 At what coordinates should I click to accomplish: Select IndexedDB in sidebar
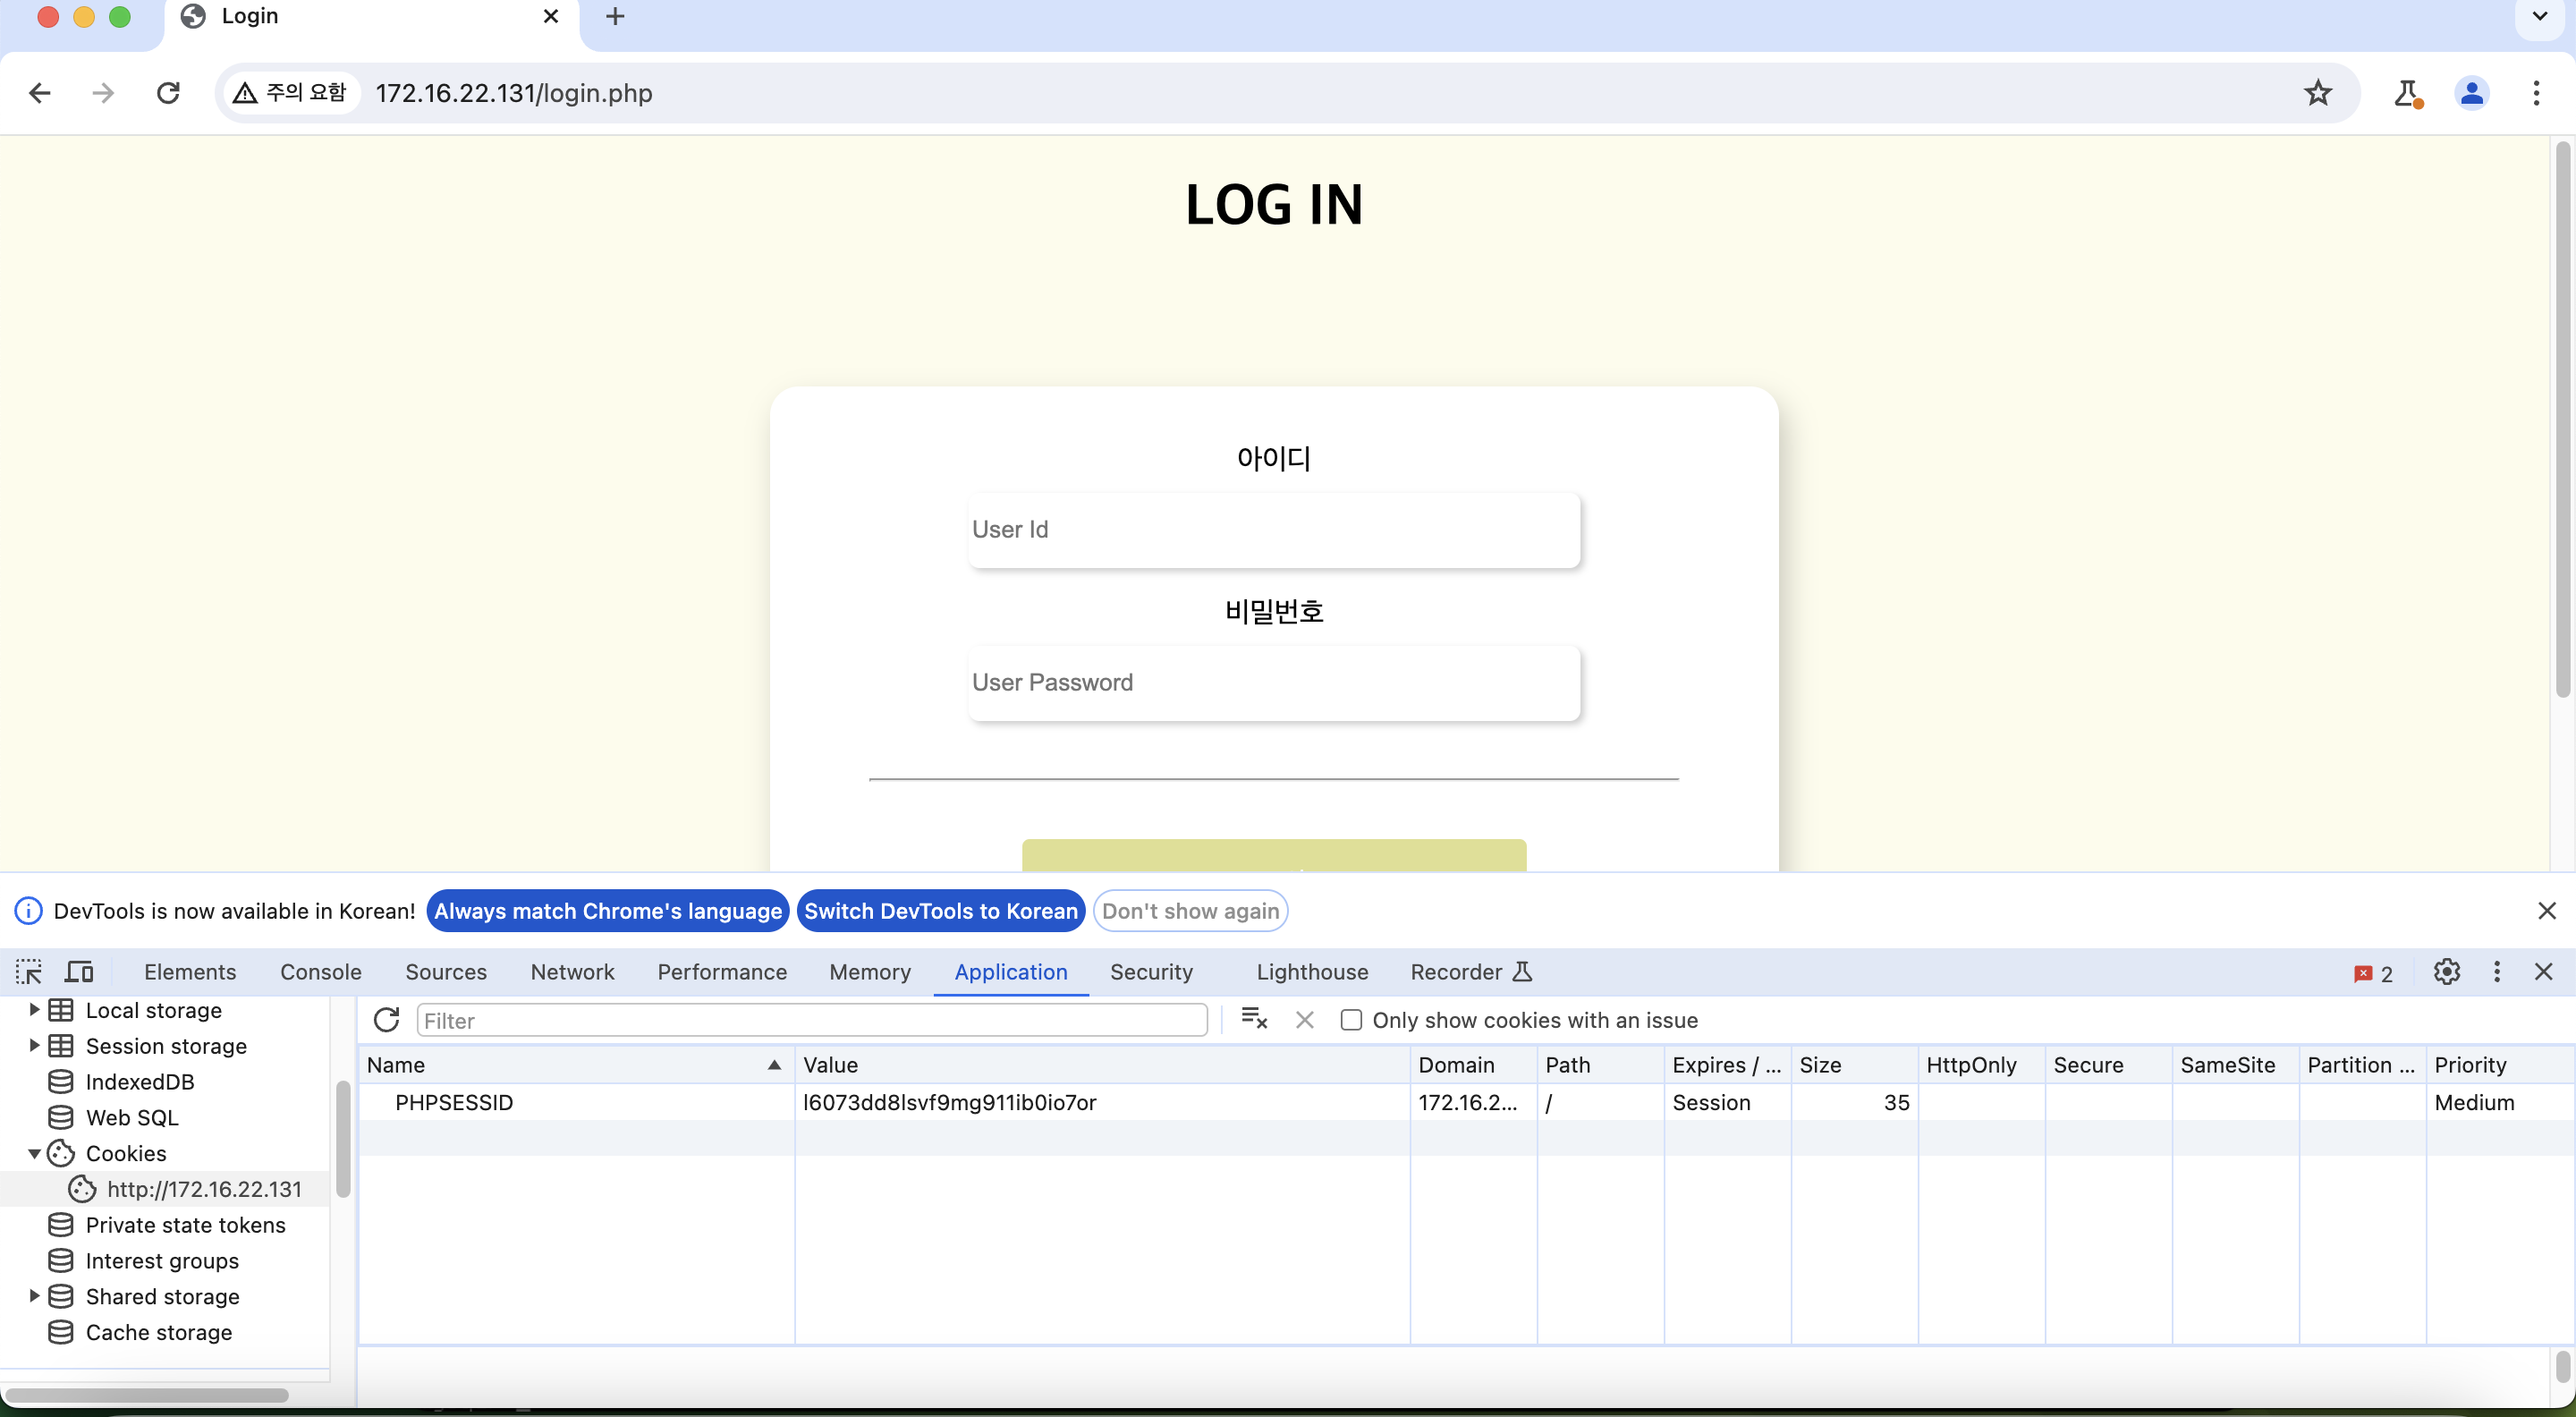point(139,1082)
